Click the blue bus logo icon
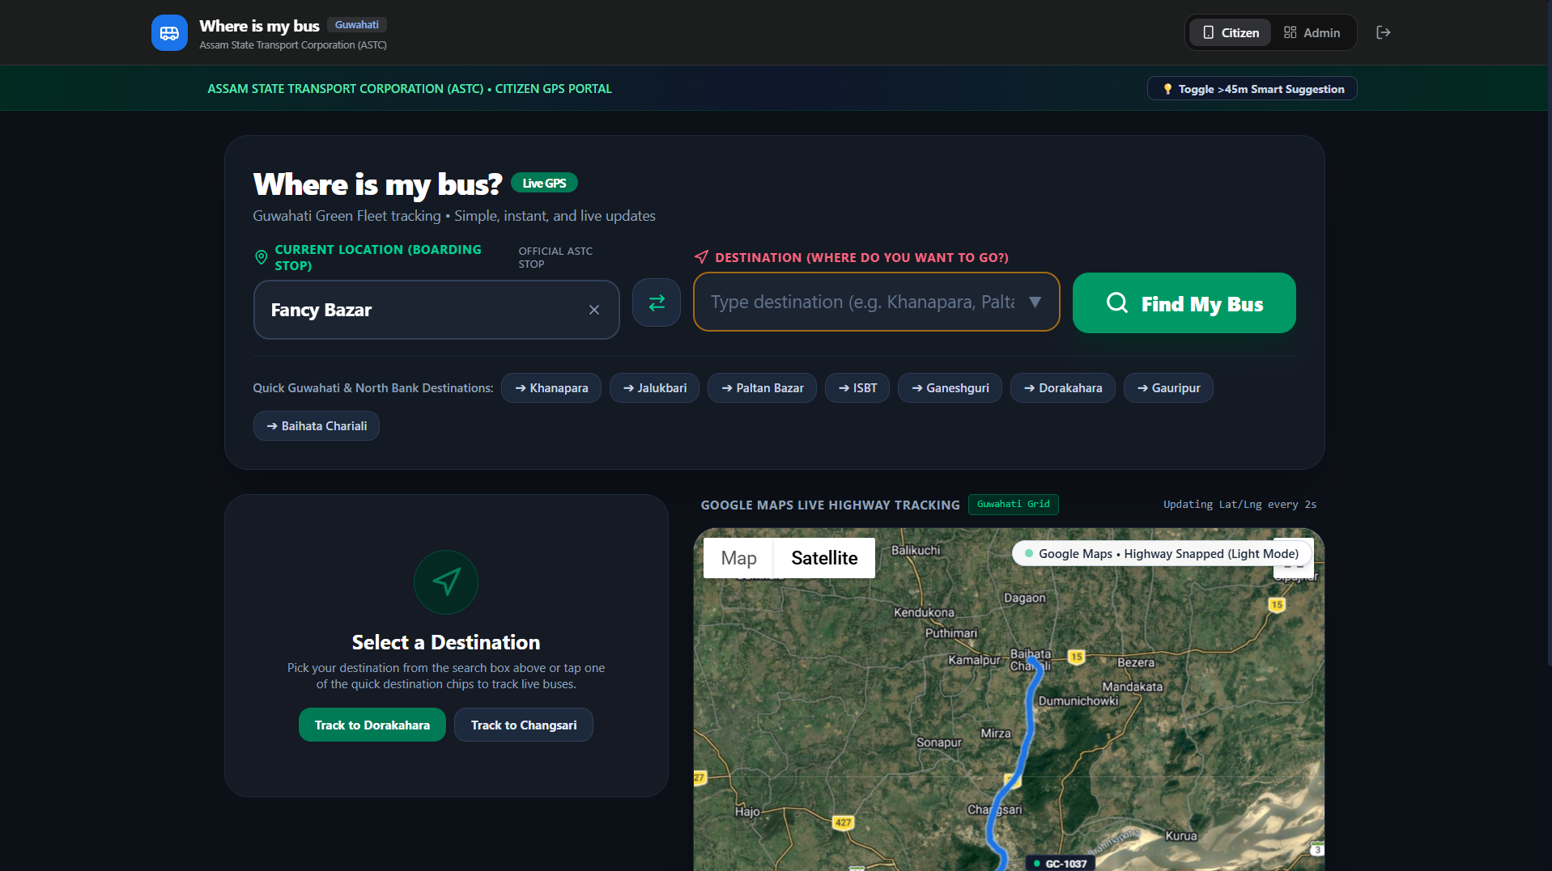This screenshot has height=871, width=1552. [169, 33]
